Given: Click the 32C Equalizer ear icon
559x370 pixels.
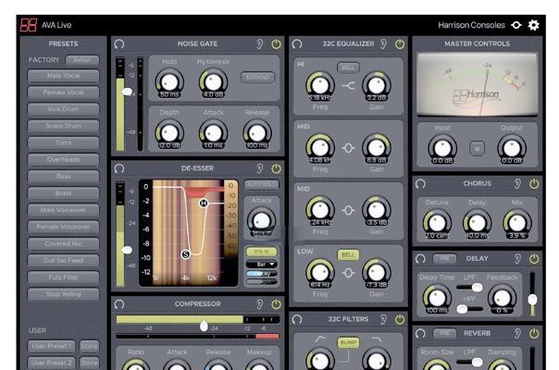Looking at the screenshot, I should click(383, 44).
